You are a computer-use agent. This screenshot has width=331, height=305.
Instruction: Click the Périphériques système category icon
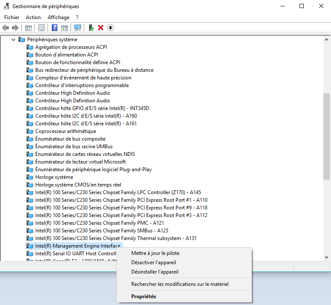(22, 40)
